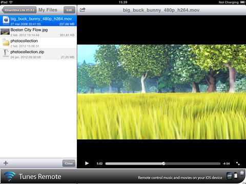Go back to iUnarchive Lite via back button
246x184 pixels.
(19, 10)
